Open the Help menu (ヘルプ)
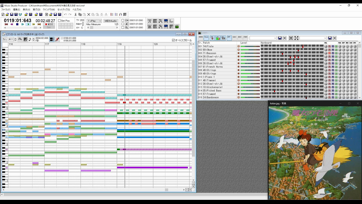The width and height of the screenshot is (362, 204). (77, 10)
